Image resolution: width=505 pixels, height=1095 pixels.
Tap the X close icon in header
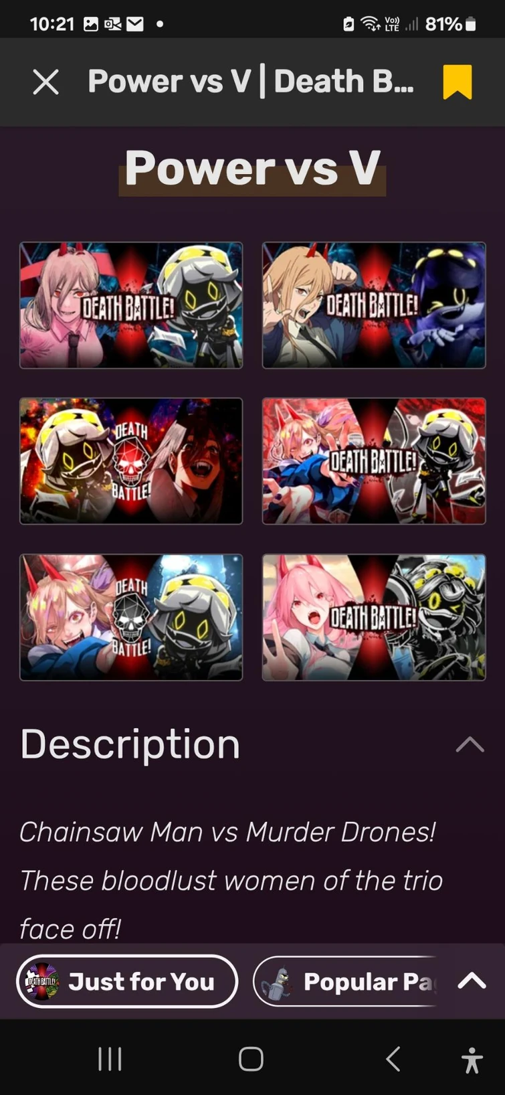point(45,82)
